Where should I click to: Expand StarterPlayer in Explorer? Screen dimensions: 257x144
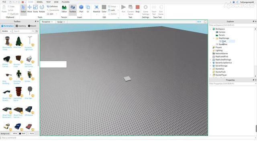(210, 75)
